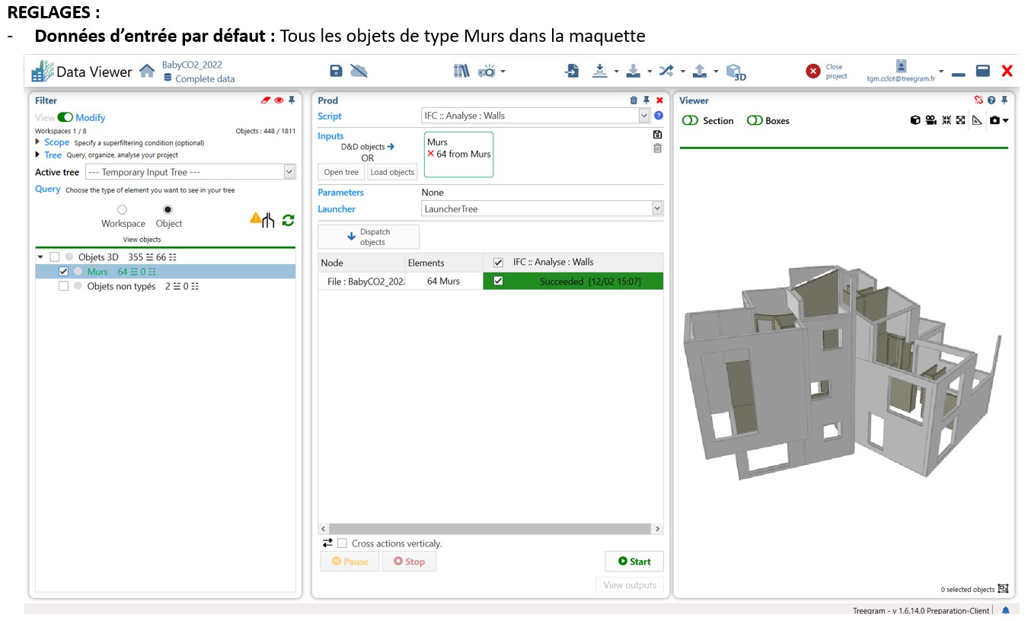This screenshot has height=621, width=1025.
Task: Open the Launcher dropdown showing LauncherTree
Action: (x=542, y=209)
